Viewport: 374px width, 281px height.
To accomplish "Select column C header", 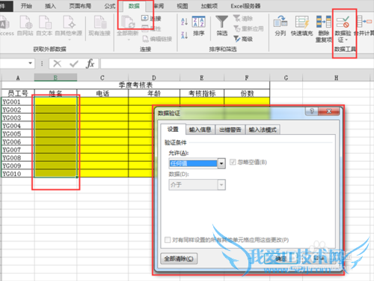I will tap(102, 78).
